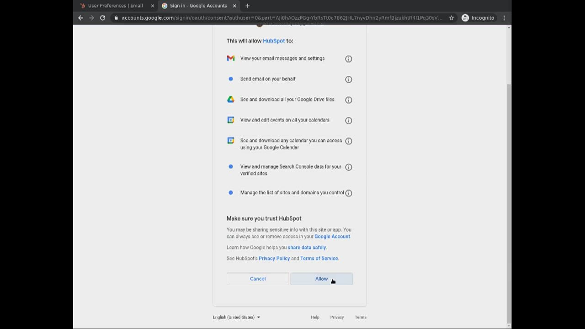The width and height of the screenshot is (585, 329).
Task: Click info icon for Manage sites and domains
Action: [349, 193]
